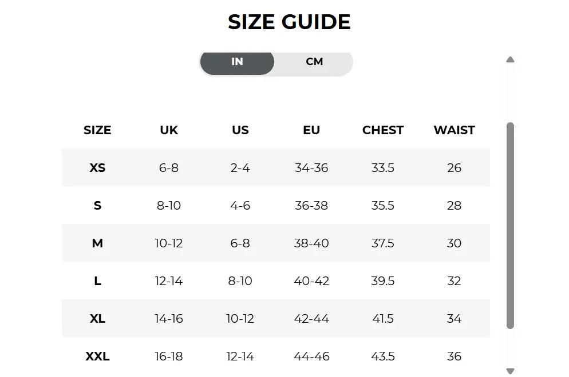This screenshot has height=377, width=569.
Task: Click the SIZE column header
Action: [x=97, y=130]
